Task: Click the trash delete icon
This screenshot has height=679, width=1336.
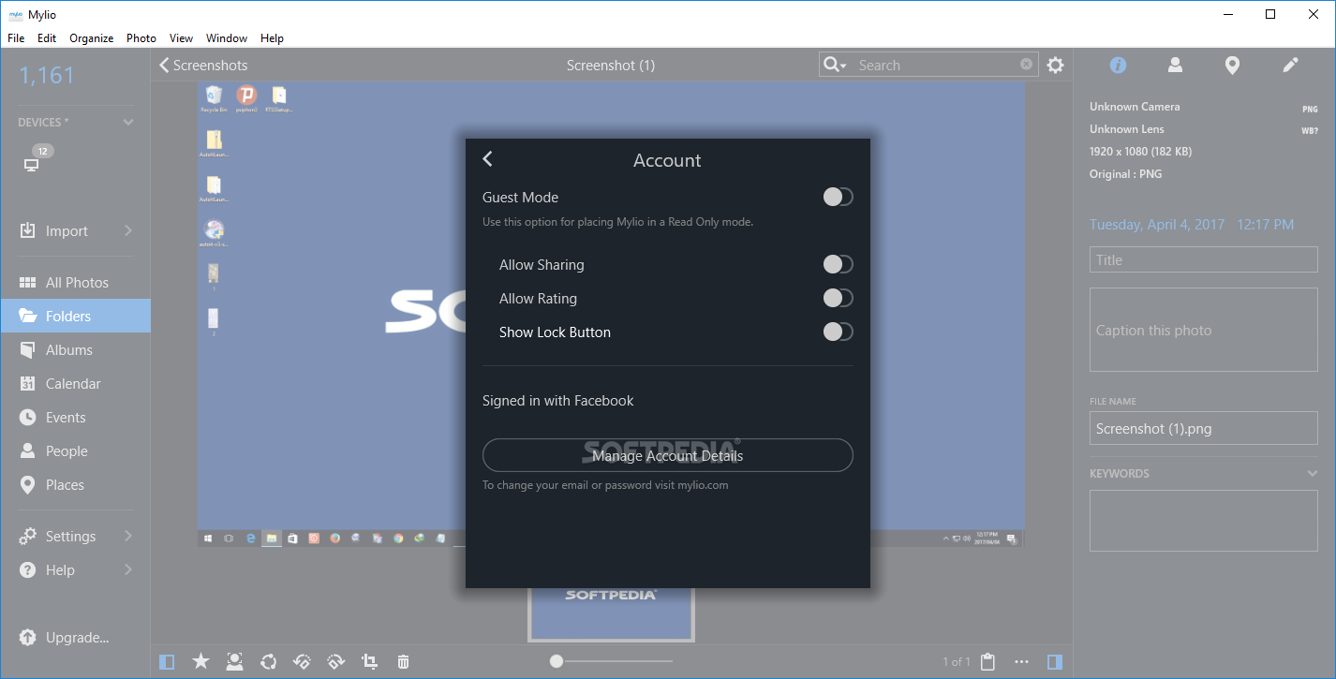Action: tap(403, 662)
